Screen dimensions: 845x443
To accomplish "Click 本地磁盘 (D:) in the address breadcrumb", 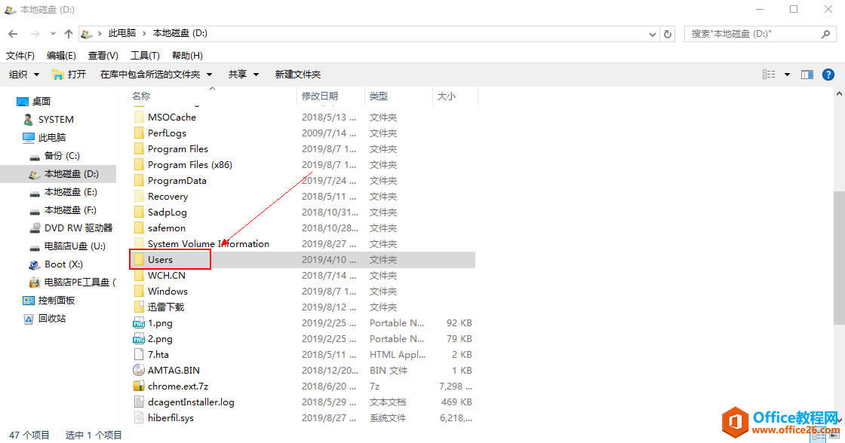I will pyautogui.click(x=180, y=33).
